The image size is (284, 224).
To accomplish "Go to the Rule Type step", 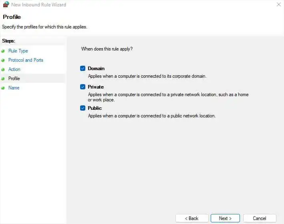I will 18,51.
